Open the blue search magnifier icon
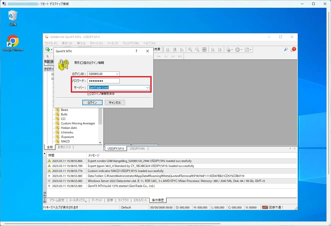The image size is (331, 226). coord(286,50)
